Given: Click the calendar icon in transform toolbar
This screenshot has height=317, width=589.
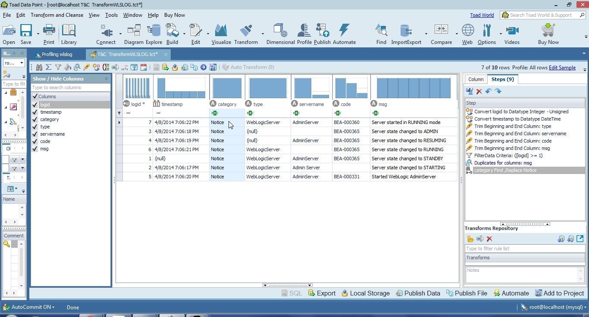Looking at the screenshot, I should point(144,67).
